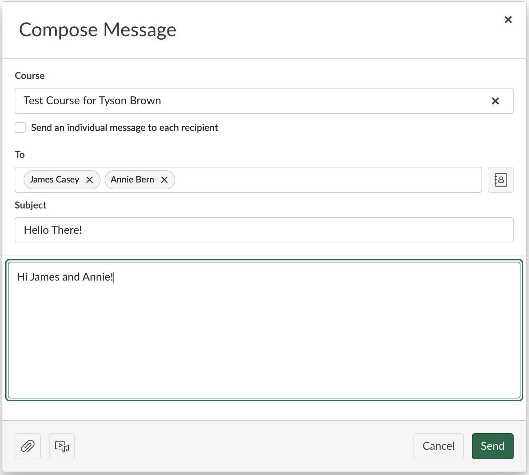Click the Subject label
Screen dimensions: 529x475
click(x=30, y=205)
